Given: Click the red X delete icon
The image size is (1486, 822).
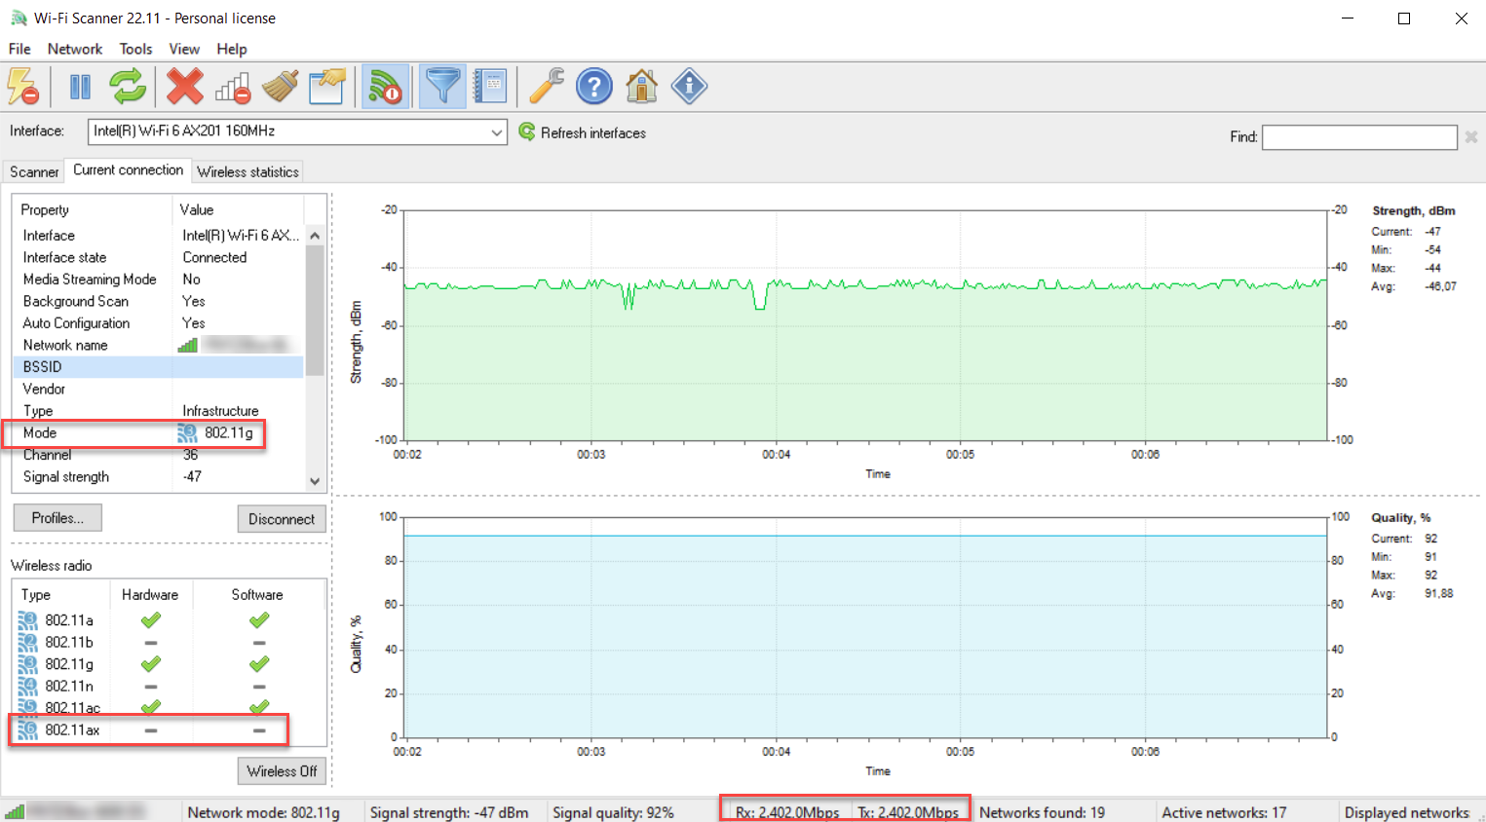Looking at the screenshot, I should tap(184, 88).
